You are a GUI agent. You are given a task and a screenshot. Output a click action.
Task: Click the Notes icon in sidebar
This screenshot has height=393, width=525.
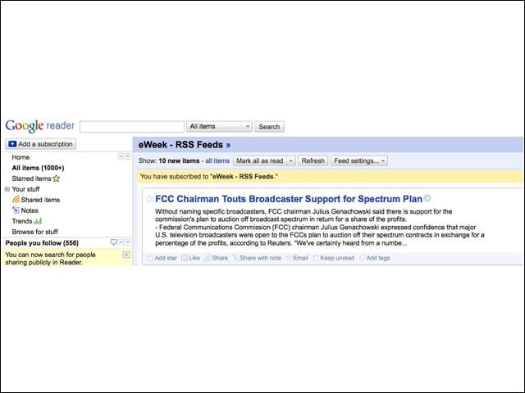(x=16, y=210)
